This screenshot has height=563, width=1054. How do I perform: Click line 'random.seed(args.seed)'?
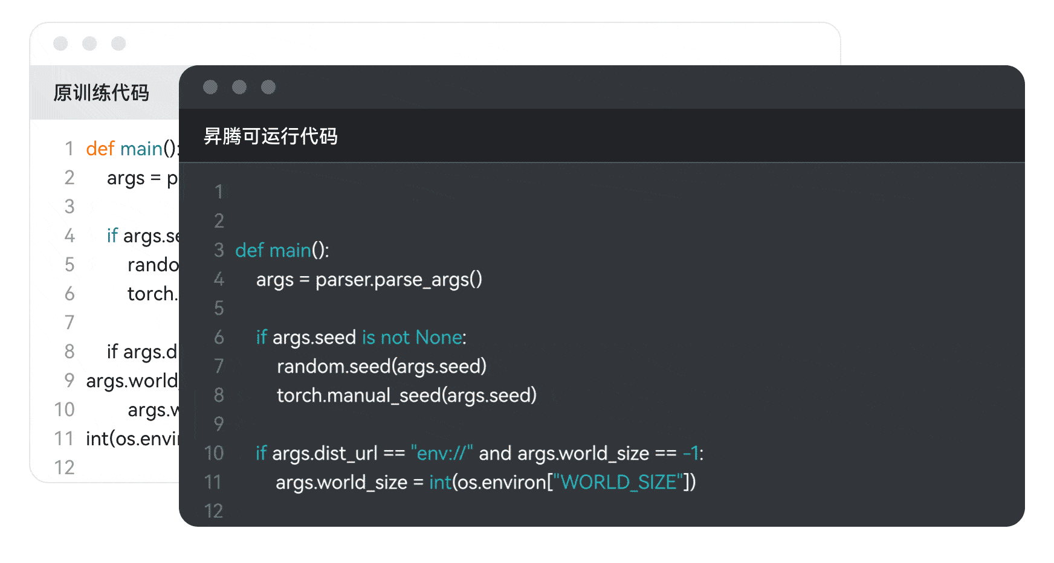tap(381, 366)
